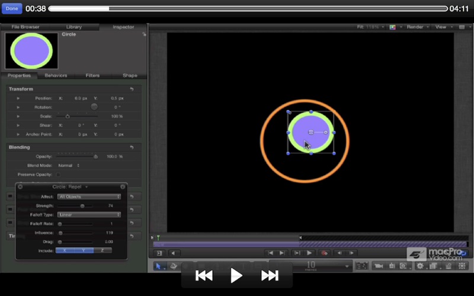Click the record animation button
The width and height of the screenshot is (474, 296).
pyautogui.click(x=324, y=253)
